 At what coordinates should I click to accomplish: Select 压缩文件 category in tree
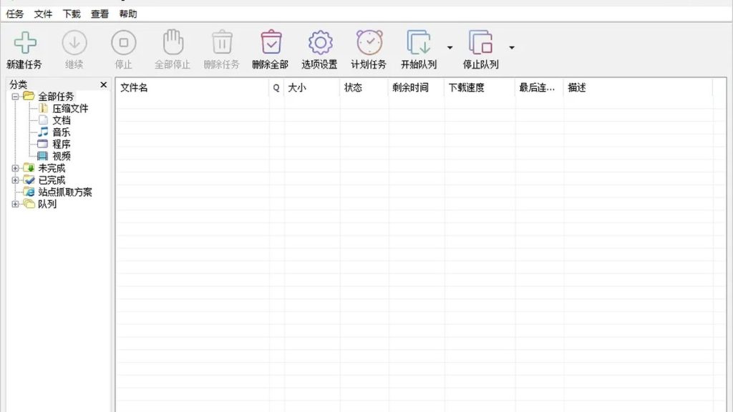point(70,109)
